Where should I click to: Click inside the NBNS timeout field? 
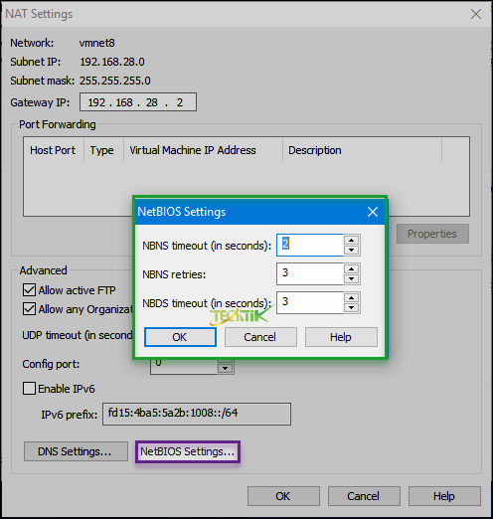click(x=310, y=245)
